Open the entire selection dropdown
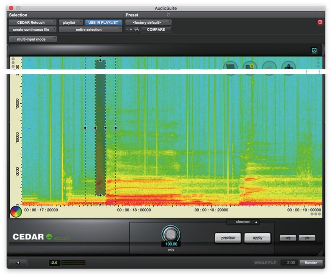Image resolution: width=332 pixels, height=277 pixels. coord(91,30)
